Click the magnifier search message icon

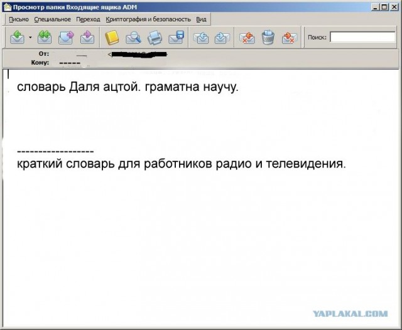point(133,38)
